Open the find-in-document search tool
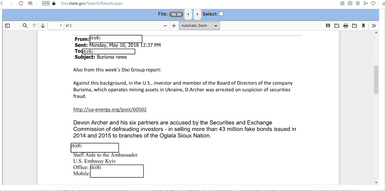 tap(25, 26)
